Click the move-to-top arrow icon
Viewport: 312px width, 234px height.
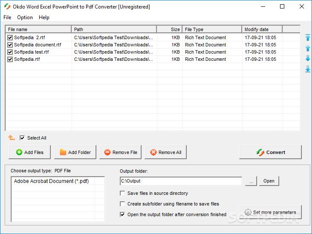[308, 37]
